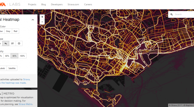Open the Developers menu item
The width and height of the screenshot is (194, 107).
point(57,4)
